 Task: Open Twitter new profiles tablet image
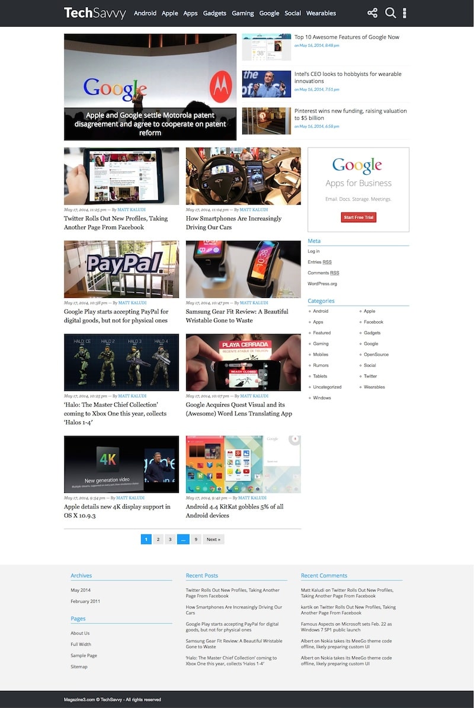coord(121,176)
